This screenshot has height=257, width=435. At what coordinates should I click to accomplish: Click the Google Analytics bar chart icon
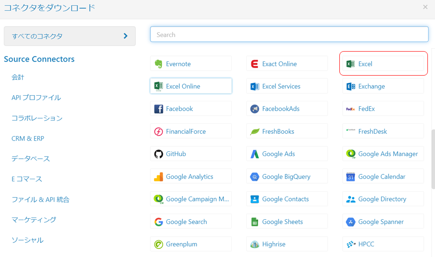(158, 177)
